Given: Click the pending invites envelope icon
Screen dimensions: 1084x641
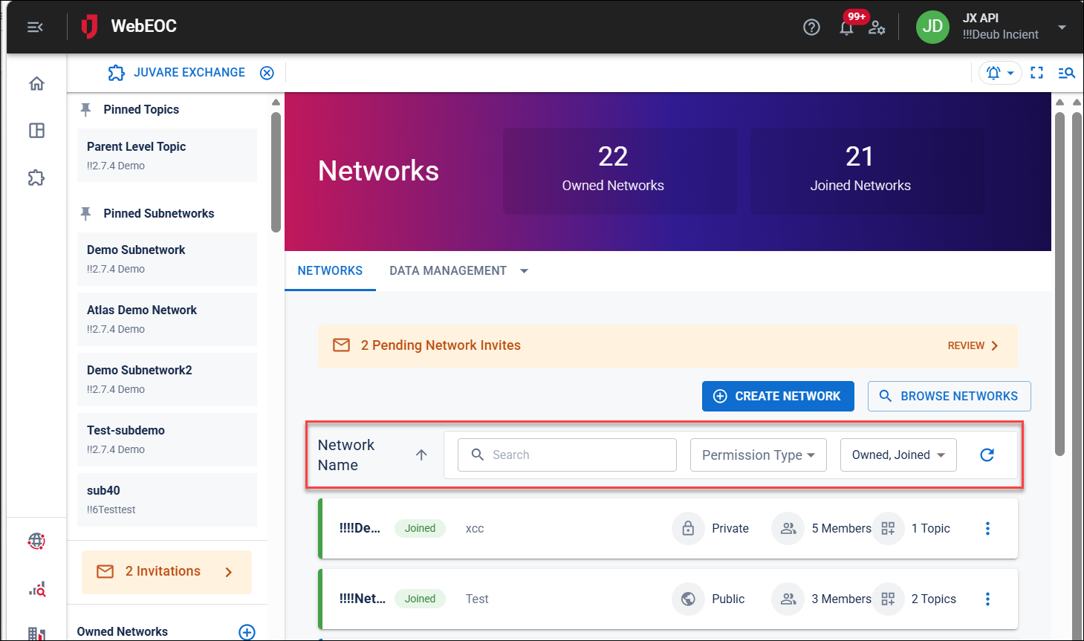Looking at the screenshot, I should (x=341, y=345).
